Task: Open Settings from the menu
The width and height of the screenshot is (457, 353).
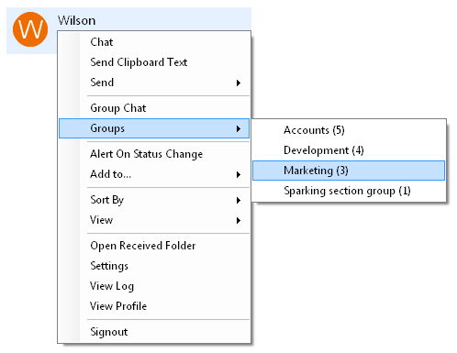Action: (x=154, y=266)
